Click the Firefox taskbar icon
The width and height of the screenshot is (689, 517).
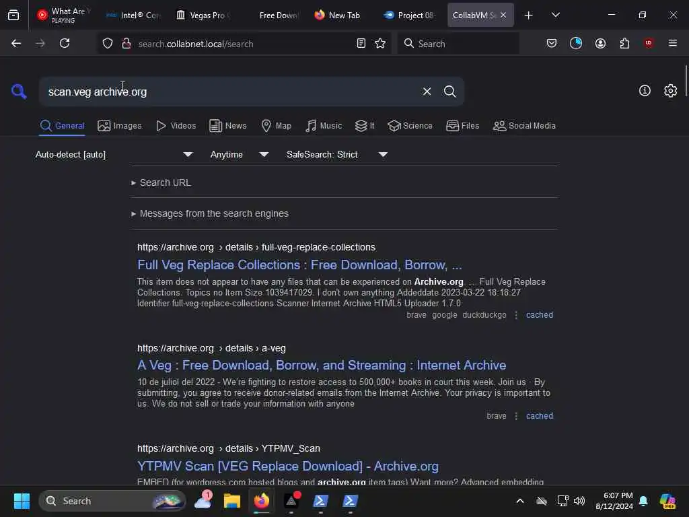pos(262,501)
